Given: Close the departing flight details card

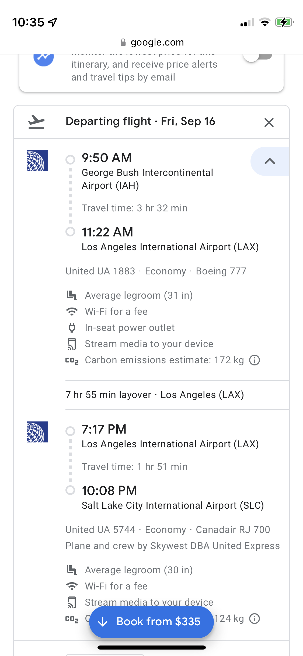Looking at the screenshot, I should 269,123.
